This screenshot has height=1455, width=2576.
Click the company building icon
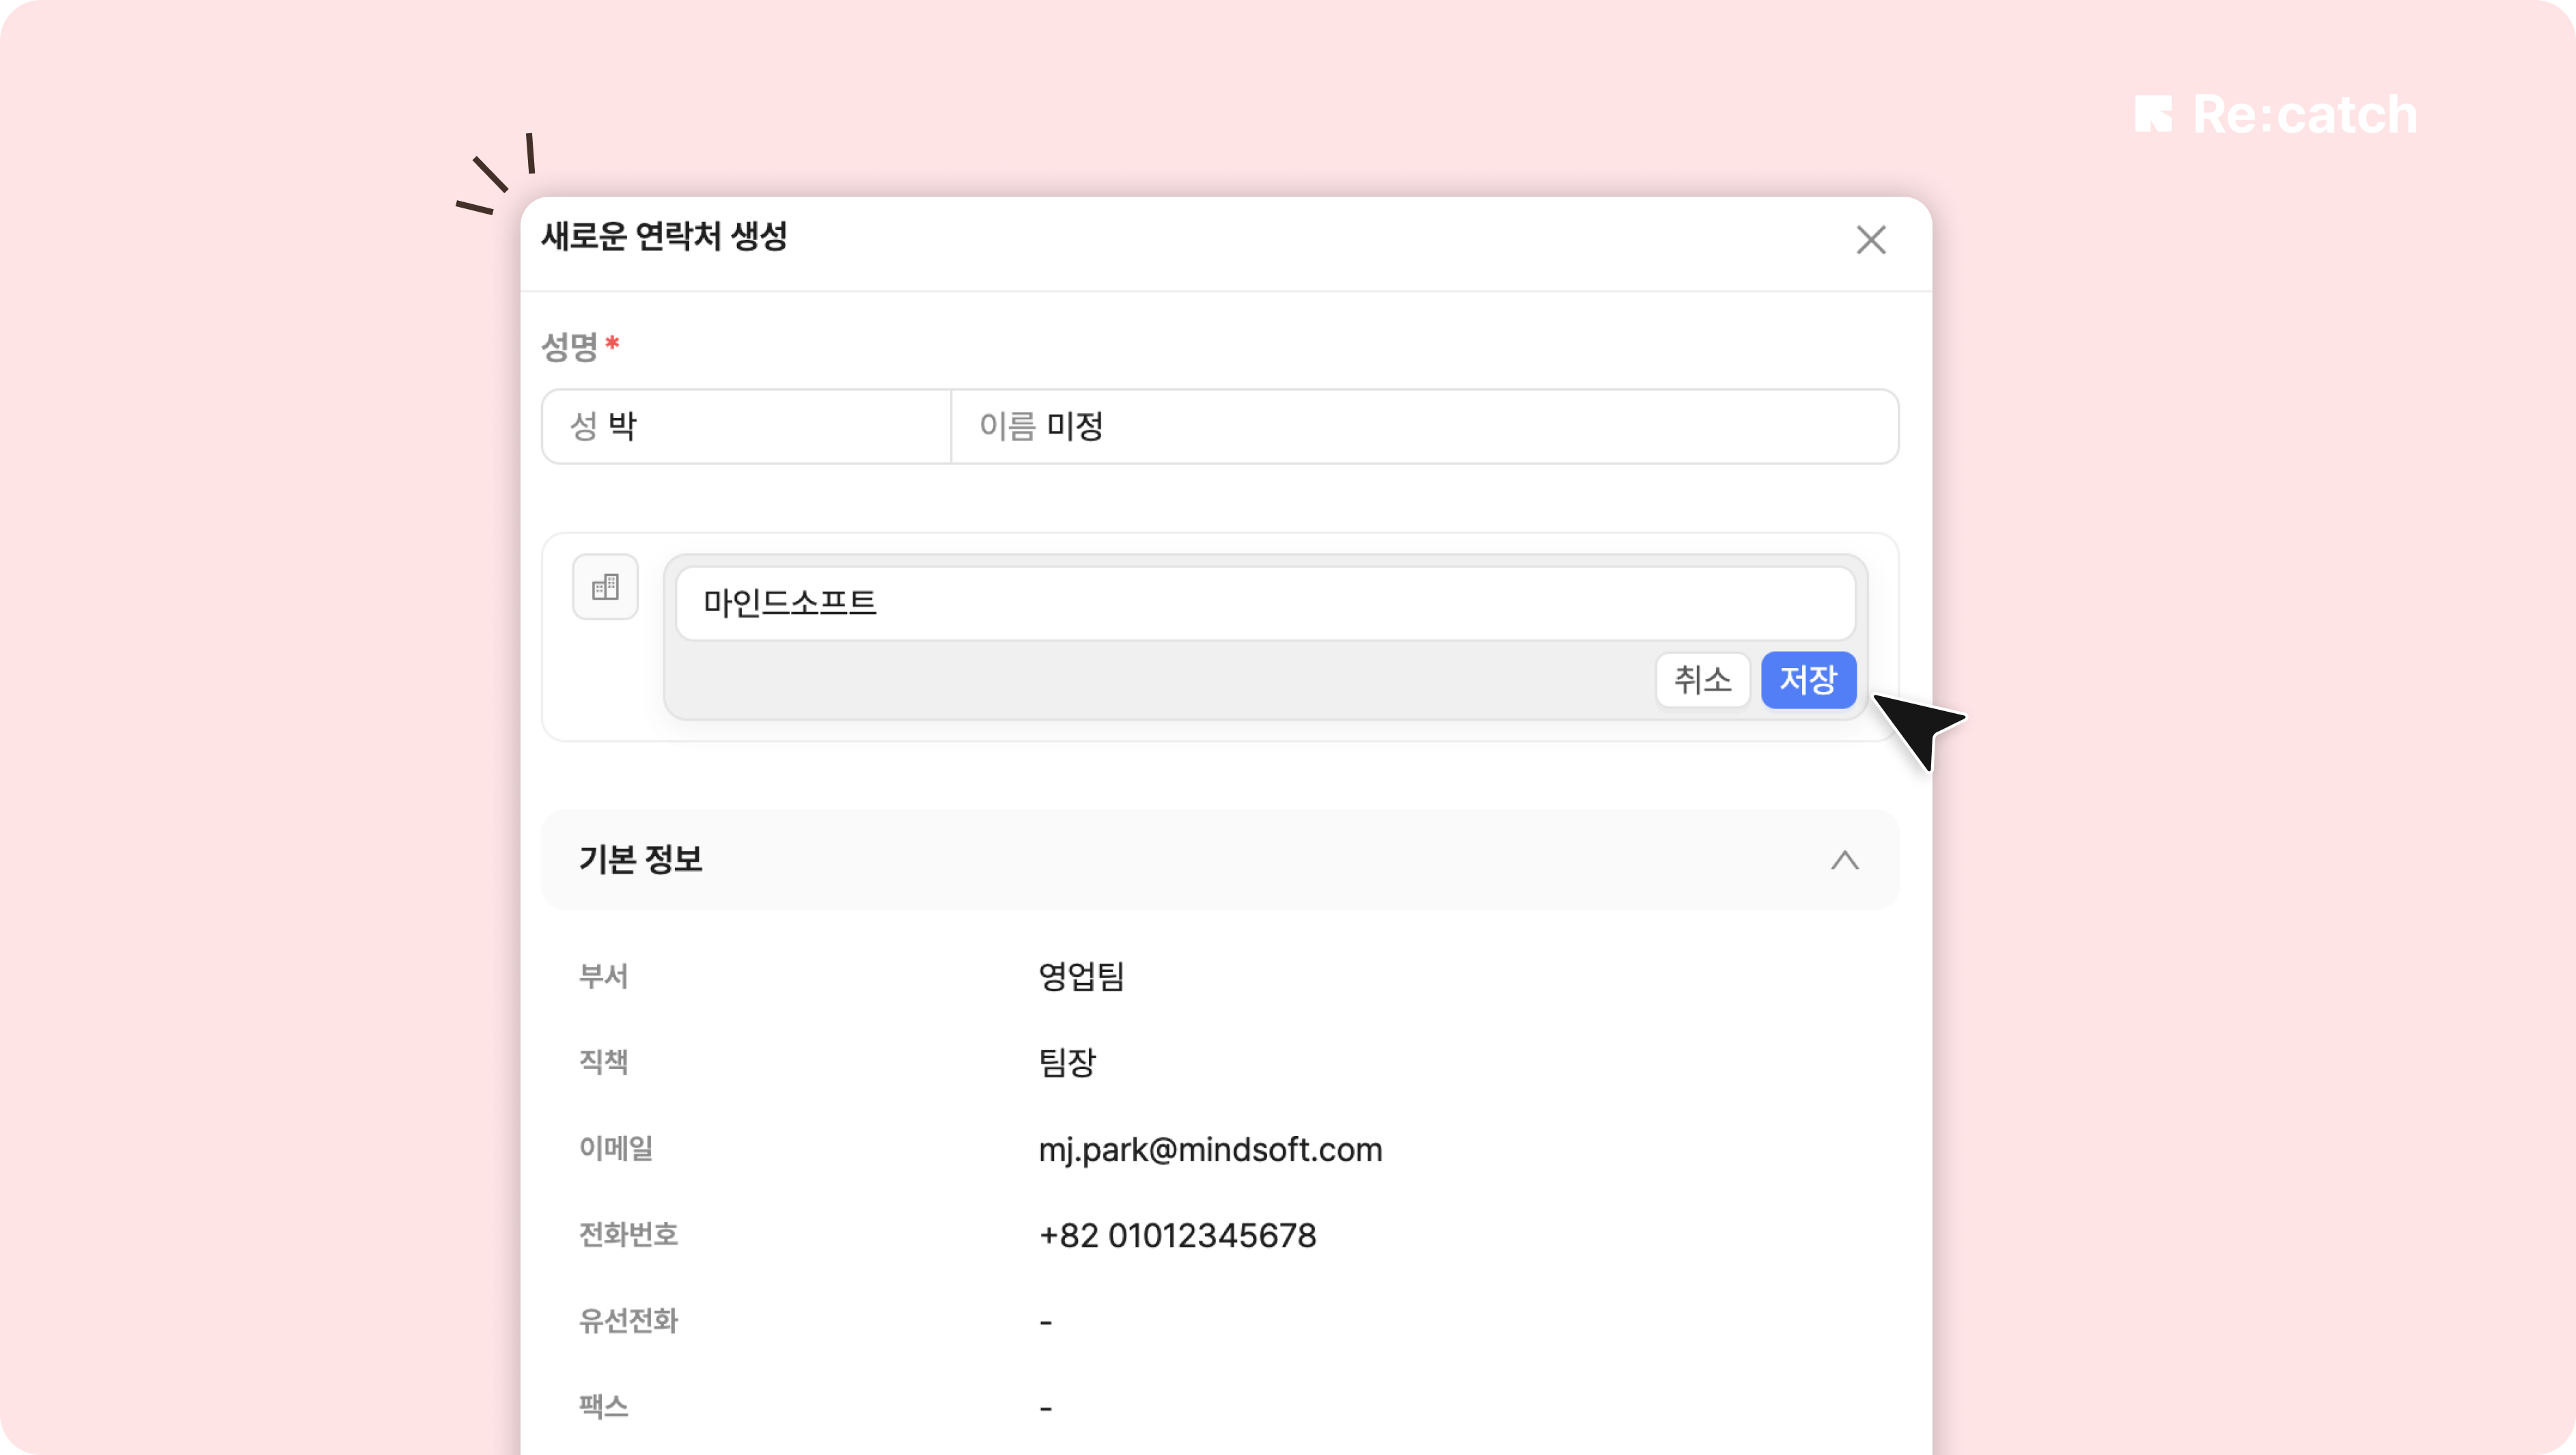point(605,587)
